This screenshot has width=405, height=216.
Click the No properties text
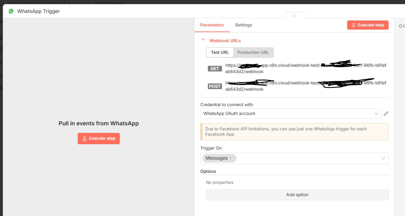[x=219, y=182]
